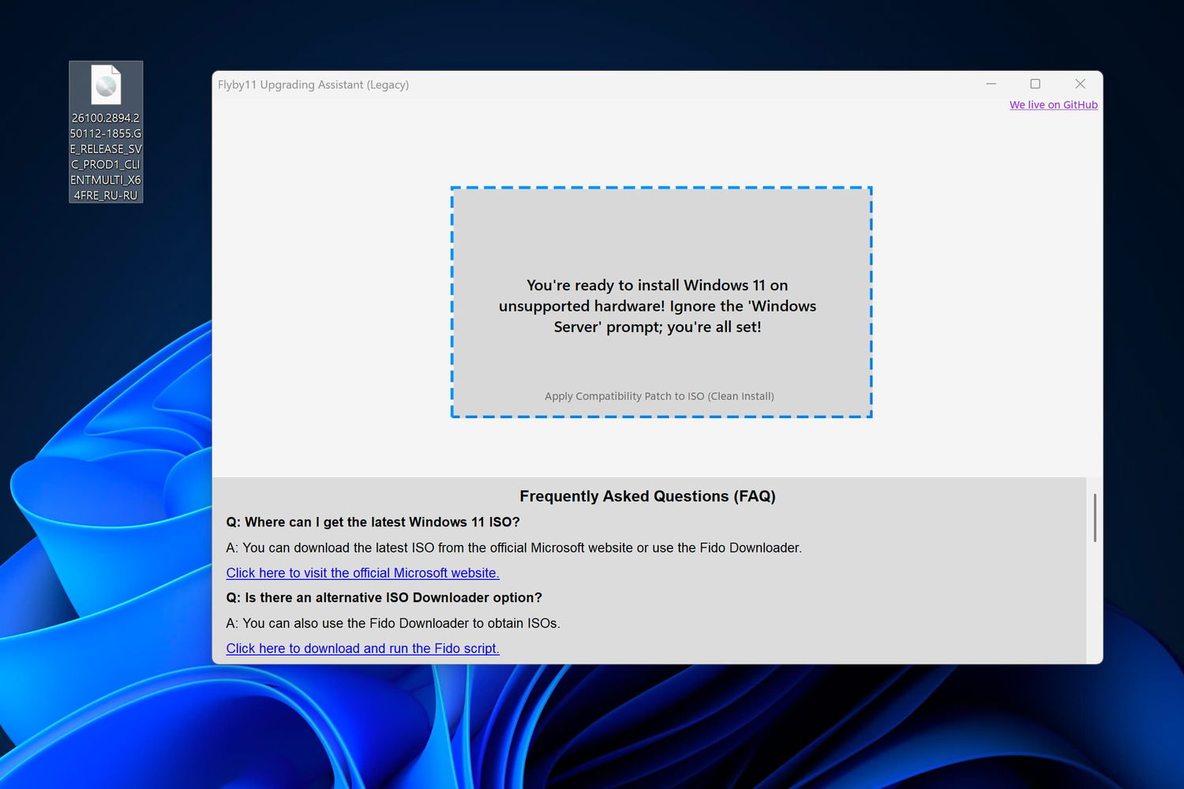Click the 'You're ready to install Windows 11' message
Screen dimensions: 1184x789
tap(658, 306)
